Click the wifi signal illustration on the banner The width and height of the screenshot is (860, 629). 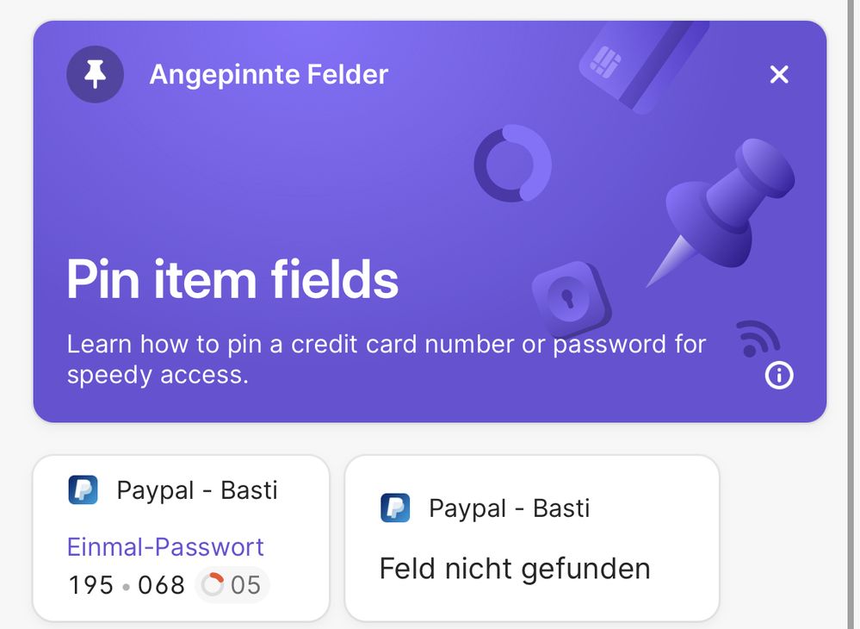758,339
